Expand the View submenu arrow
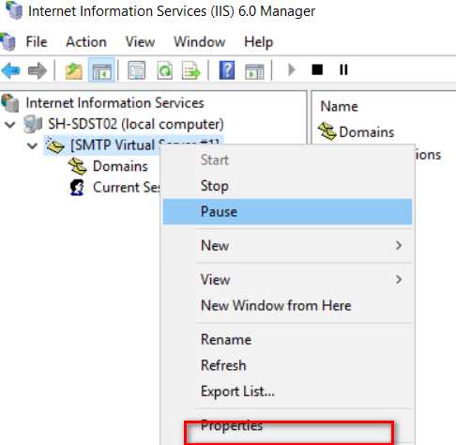 [399, 279]
